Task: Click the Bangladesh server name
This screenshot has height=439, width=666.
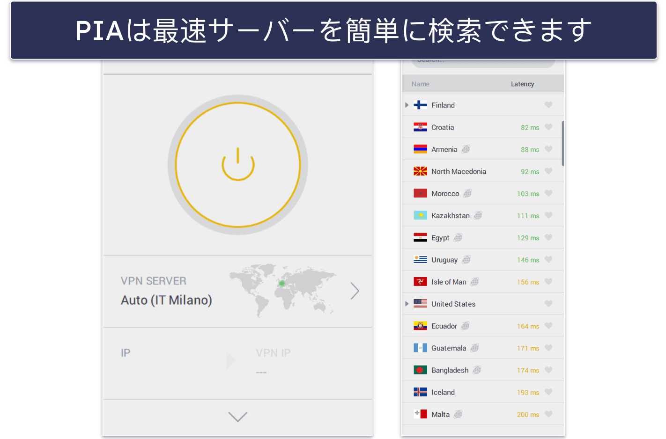Action: [450, 370]
